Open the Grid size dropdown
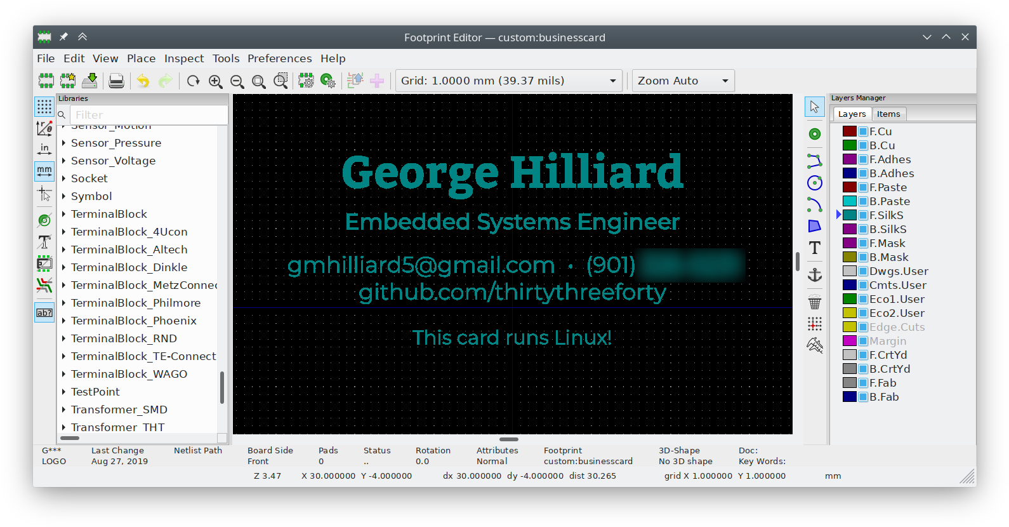This screenshot has height=527, width=1009. (508, 81)
